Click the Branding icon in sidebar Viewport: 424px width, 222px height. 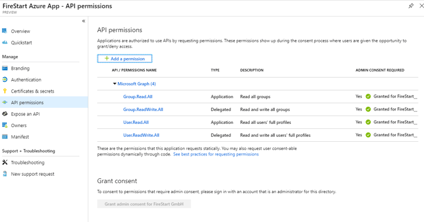pos(4,68)
